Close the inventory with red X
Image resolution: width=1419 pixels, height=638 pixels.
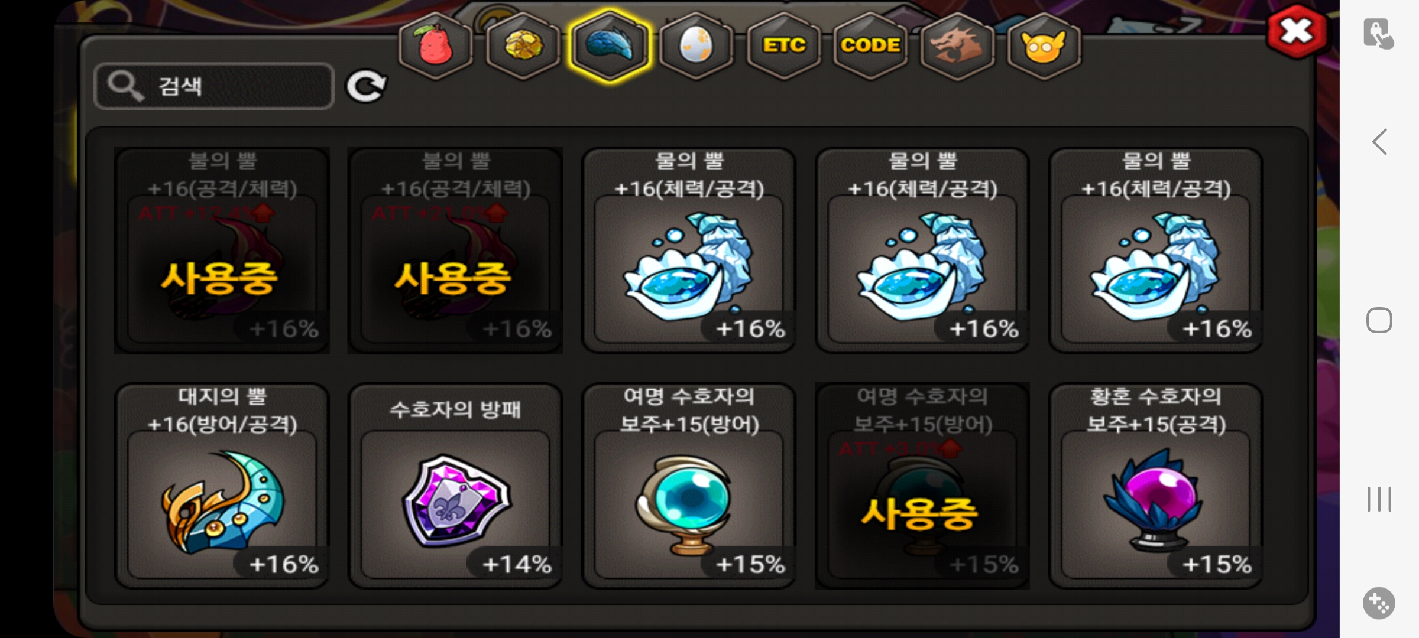click(x=1296, y=31)
